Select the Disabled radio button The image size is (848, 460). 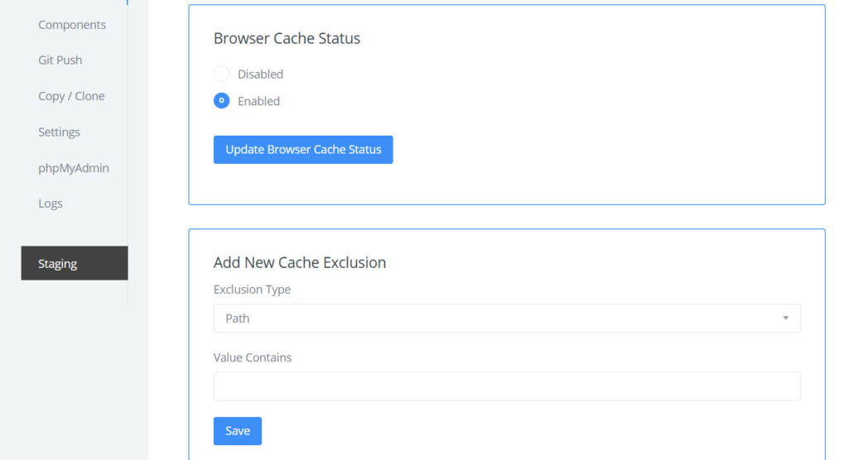point(221,74)
